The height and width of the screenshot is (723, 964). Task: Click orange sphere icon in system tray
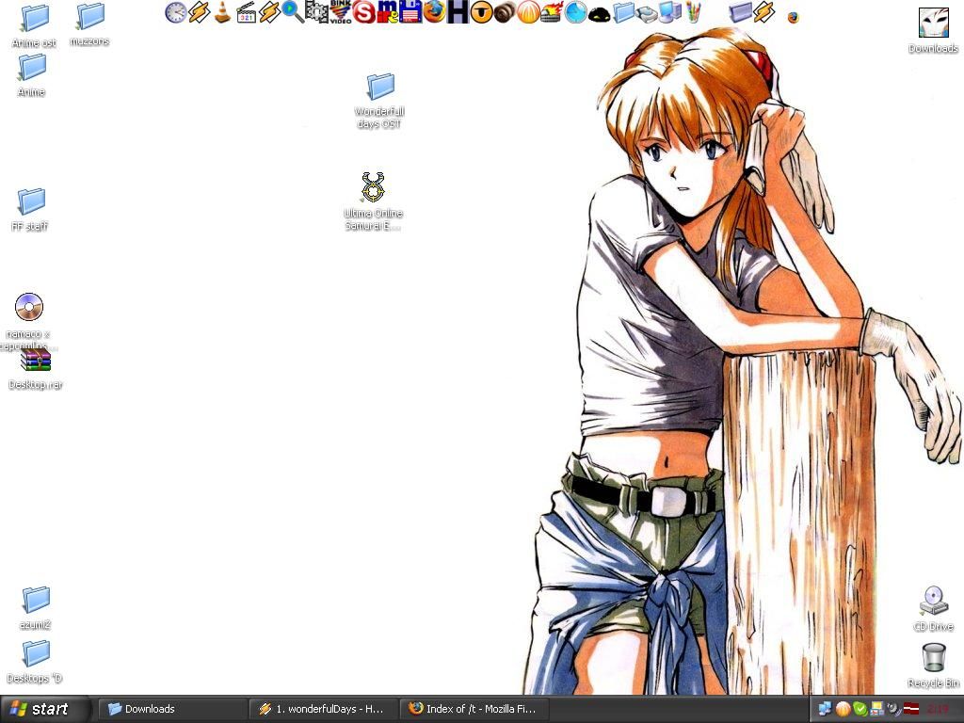click(843, 710)
